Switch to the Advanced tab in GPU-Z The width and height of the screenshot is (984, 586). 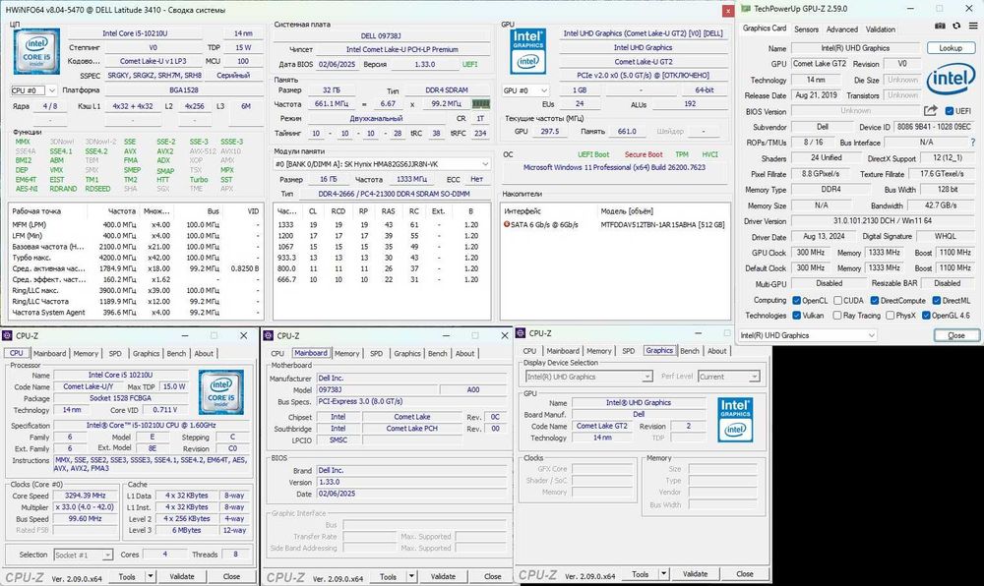(841, 29)
